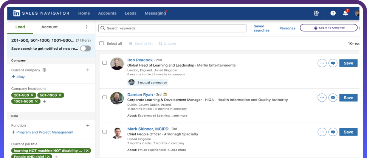Expand Damian Ryan's About see more

coord(179,115)
